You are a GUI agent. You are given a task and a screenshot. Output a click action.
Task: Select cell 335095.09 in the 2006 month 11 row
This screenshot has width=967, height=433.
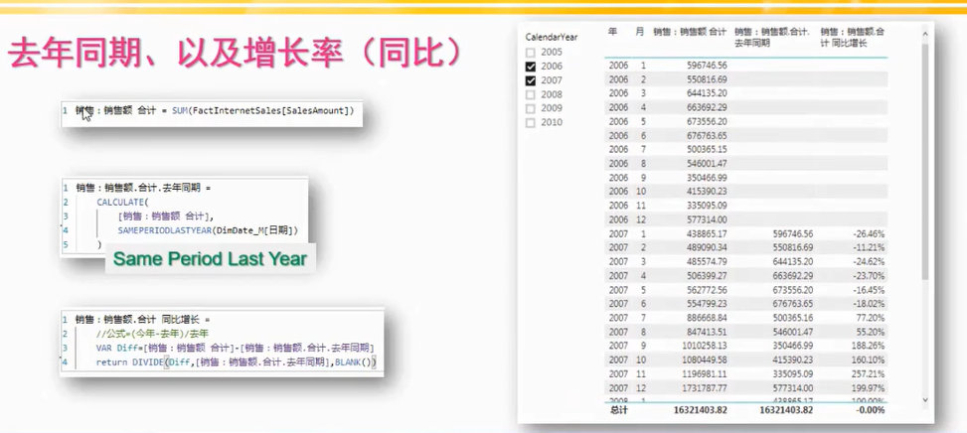click(705, 206)
